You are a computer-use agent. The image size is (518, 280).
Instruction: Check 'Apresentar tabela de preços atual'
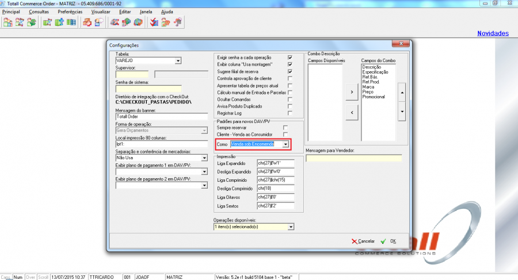(290, 86)
